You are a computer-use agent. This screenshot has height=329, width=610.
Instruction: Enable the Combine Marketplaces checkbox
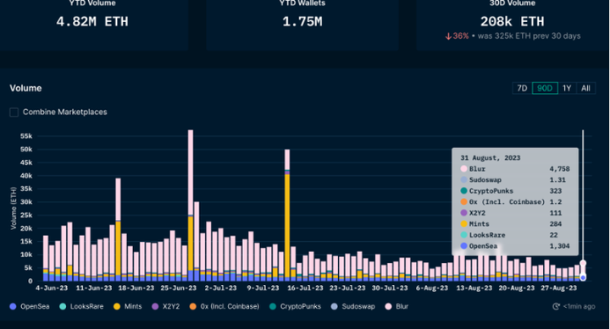[14, 112]
